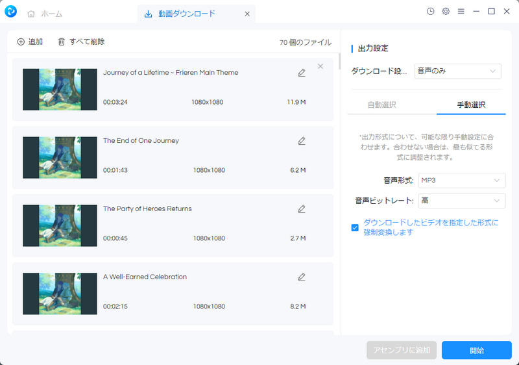This screenshot has height=365, width=519.
Task: Click アセンブリに追加 button
Action: click(x=402, y=351)
